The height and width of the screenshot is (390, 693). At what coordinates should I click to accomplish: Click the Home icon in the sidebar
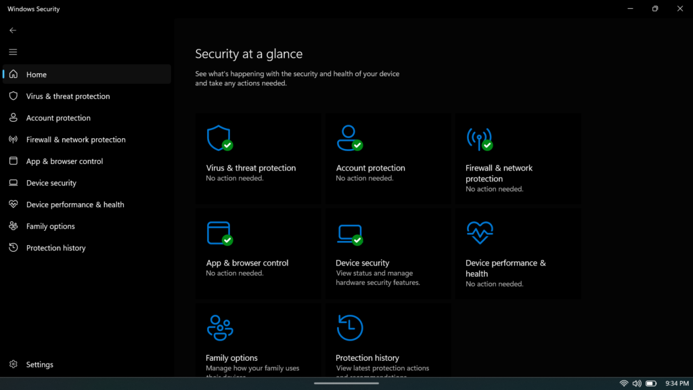14,74
